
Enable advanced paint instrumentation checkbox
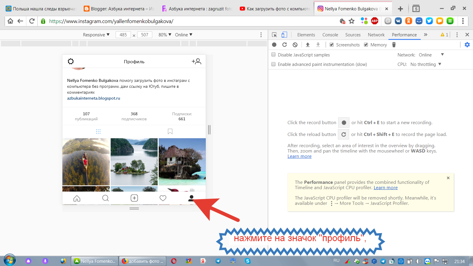coord(273,64)
